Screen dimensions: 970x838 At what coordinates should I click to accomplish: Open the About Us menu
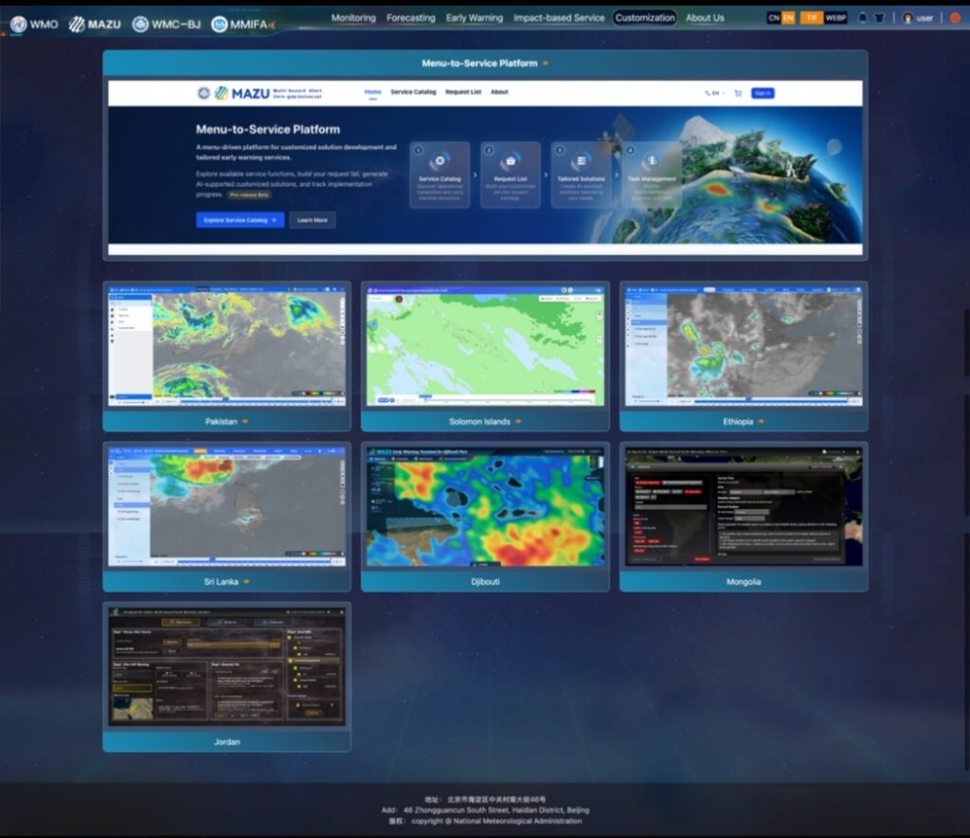(705, 18)
